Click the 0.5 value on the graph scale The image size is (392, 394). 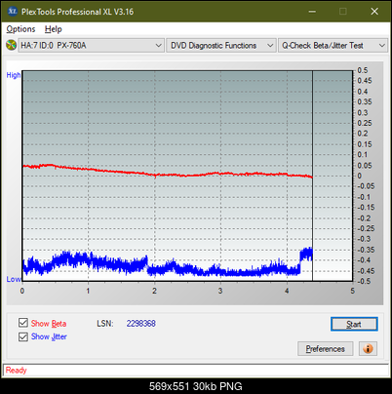coord(363,70)
